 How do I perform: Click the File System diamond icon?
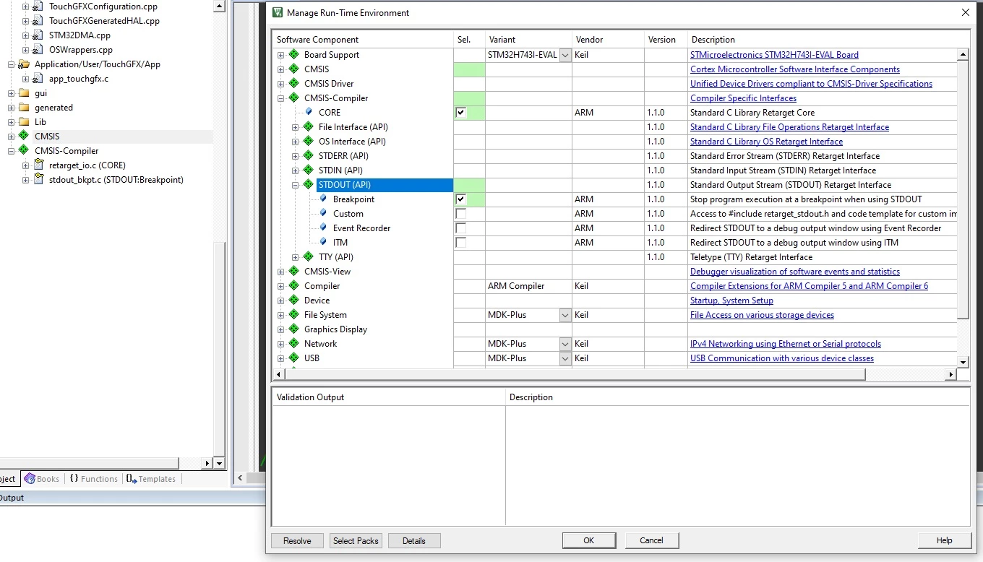point(293,314)
